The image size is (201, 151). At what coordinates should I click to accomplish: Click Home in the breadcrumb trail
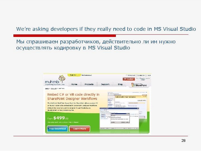[x=47, y=88]
